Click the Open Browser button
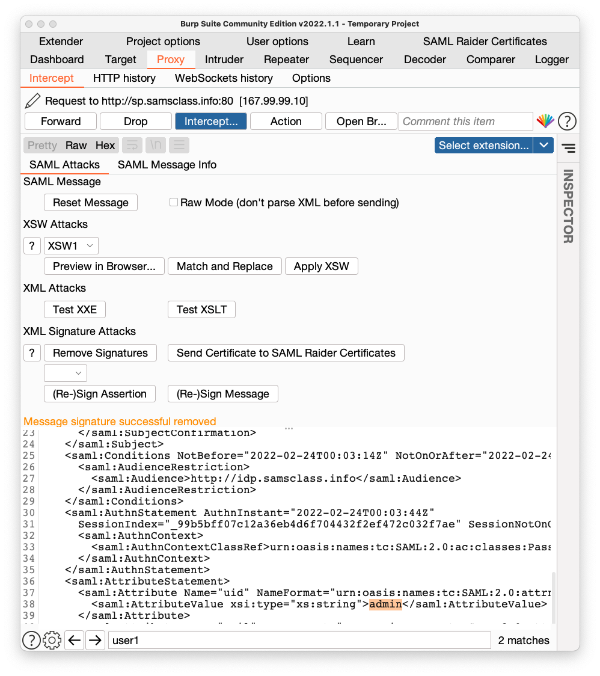The image size is (600, 676). 361,121
